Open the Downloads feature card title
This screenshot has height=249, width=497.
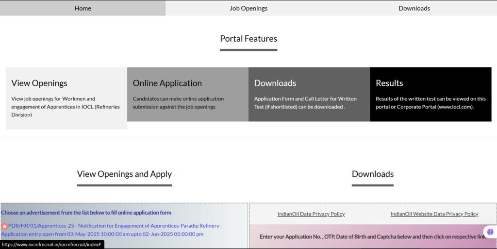(275, 83)
